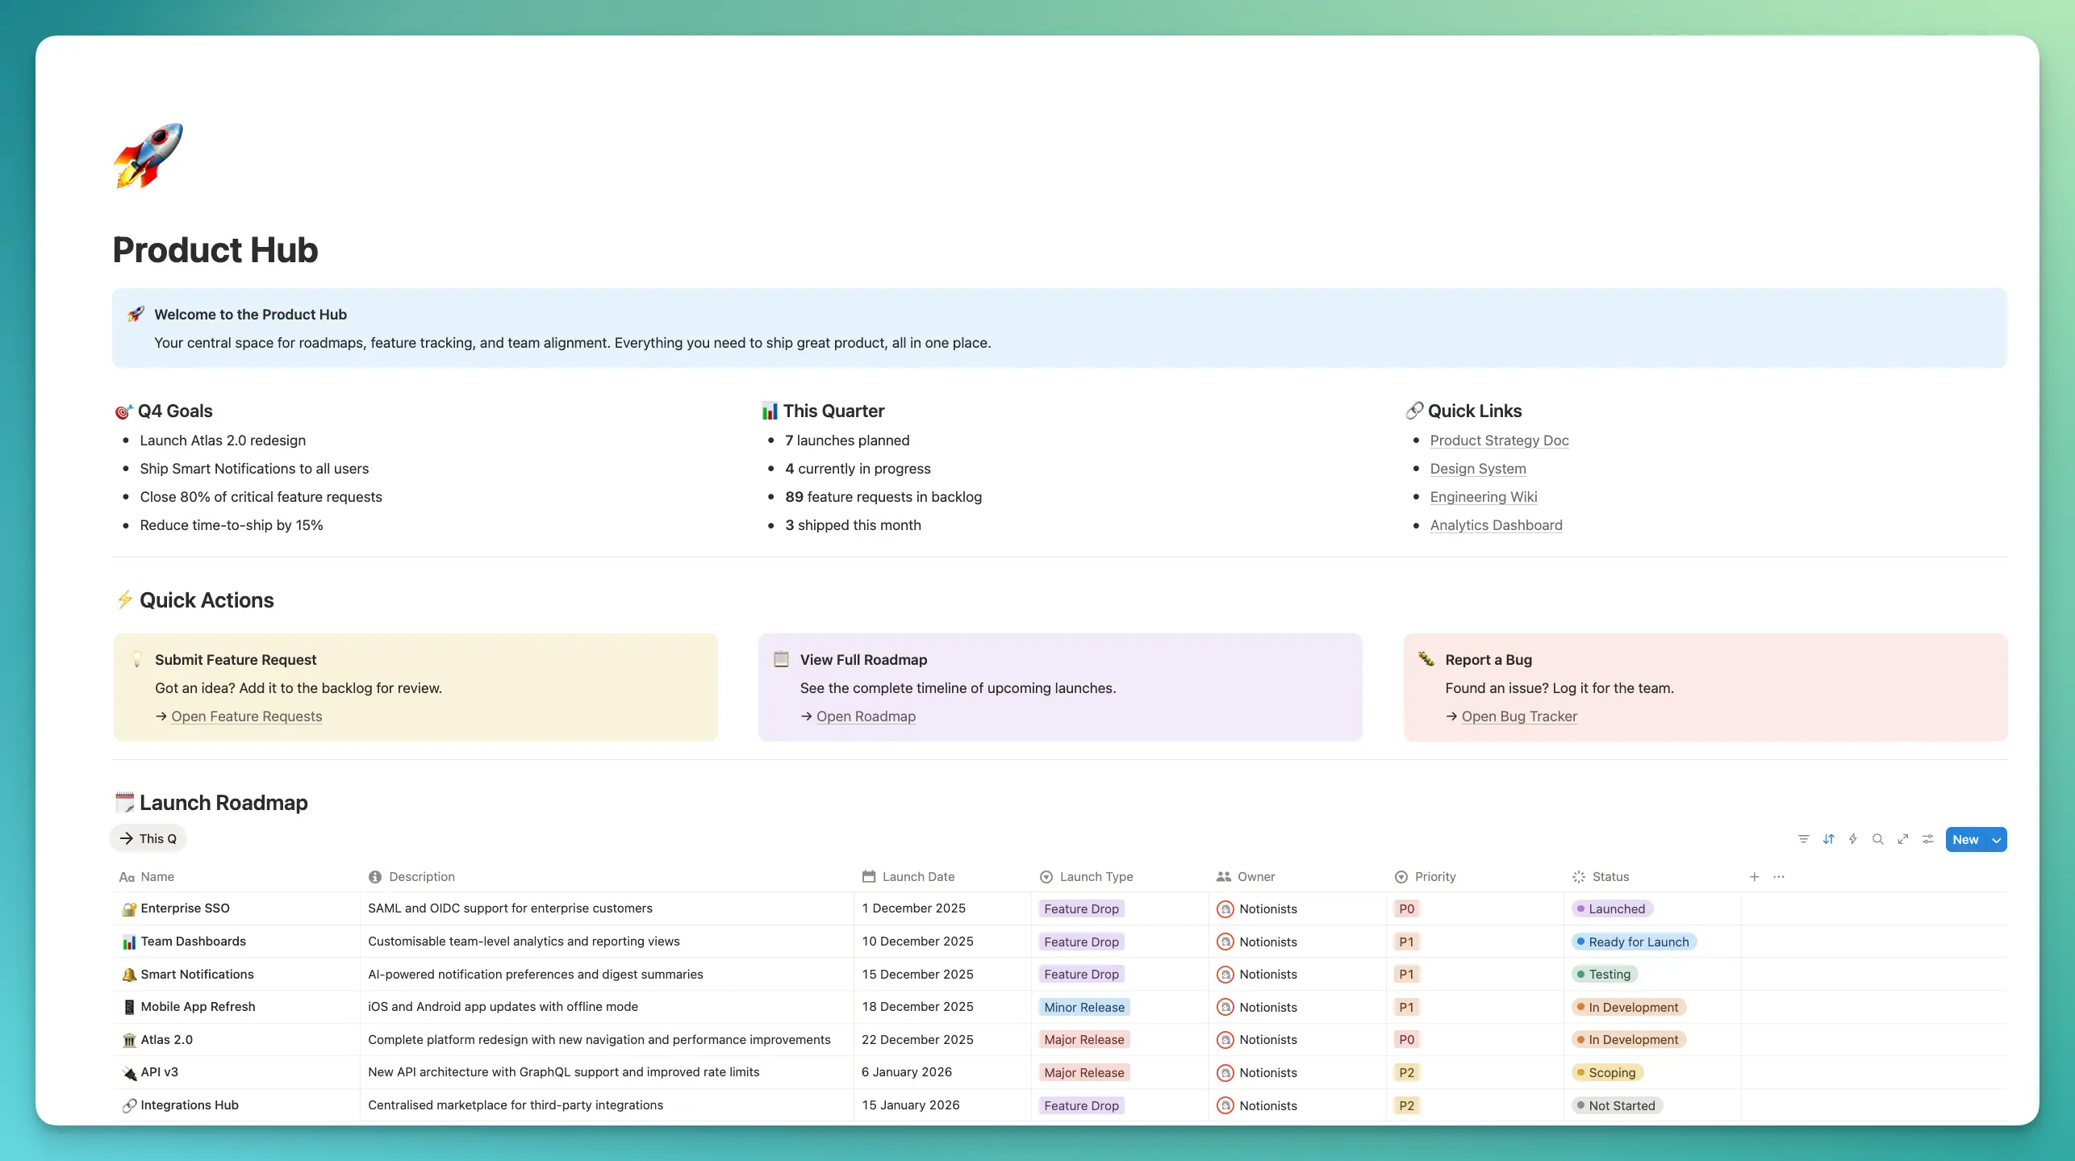Expand the roadmap table with the diagonal arrows icon
Viewport: 2075px width, 1161px height.
pos(1902,839)
